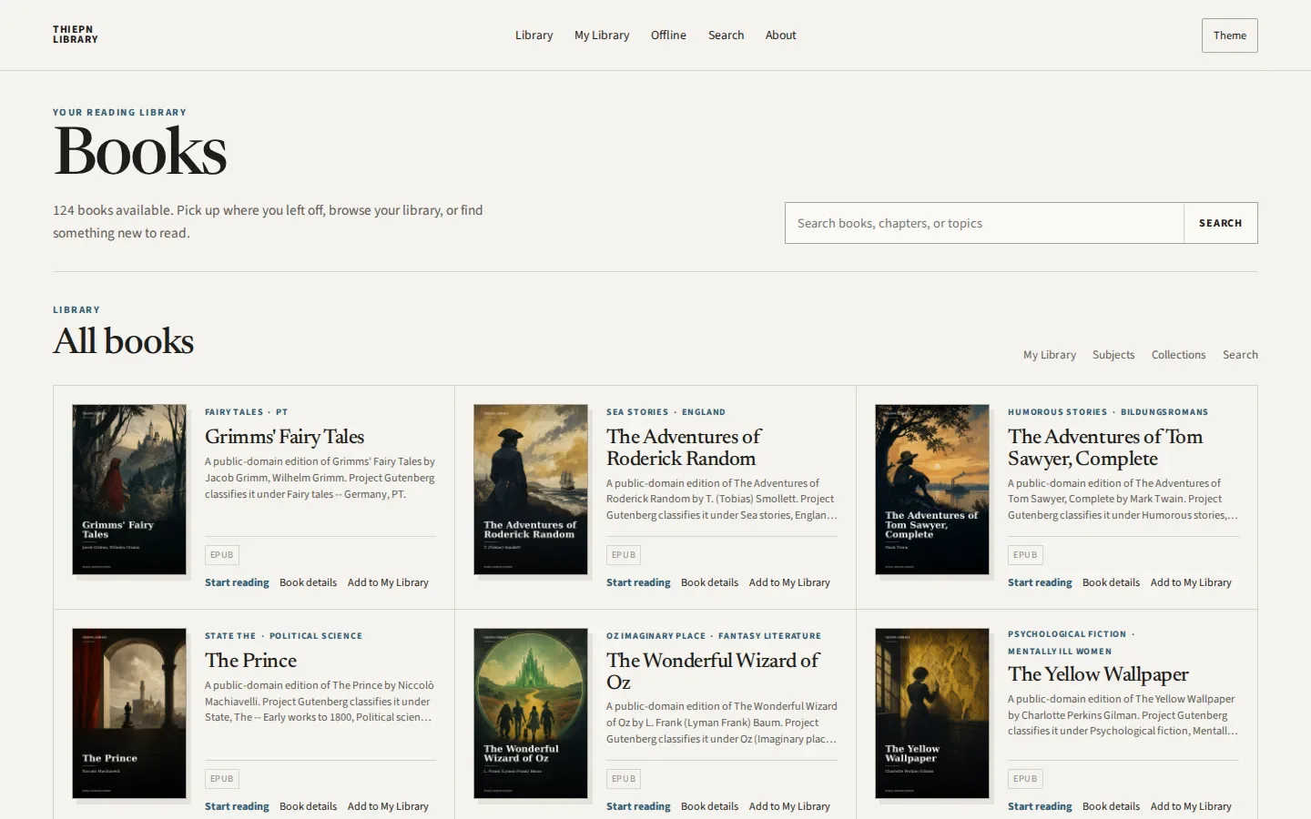Image resolution: width=1311 pixels, height=819 pixels.
Task: Open the About page
Action: [780, 35]
